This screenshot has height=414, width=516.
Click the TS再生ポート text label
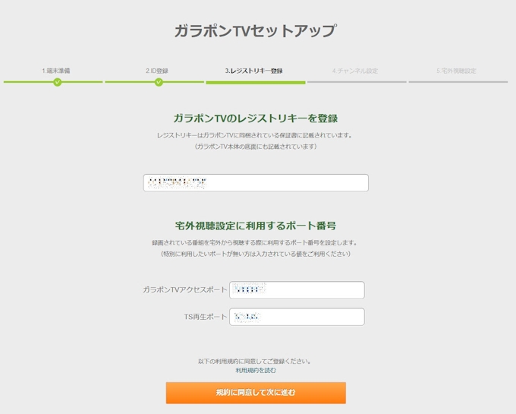tap(205, 317)
